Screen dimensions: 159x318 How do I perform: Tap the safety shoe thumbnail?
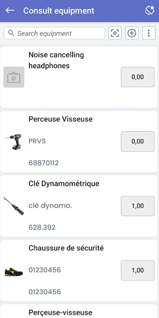coord(14,270)
